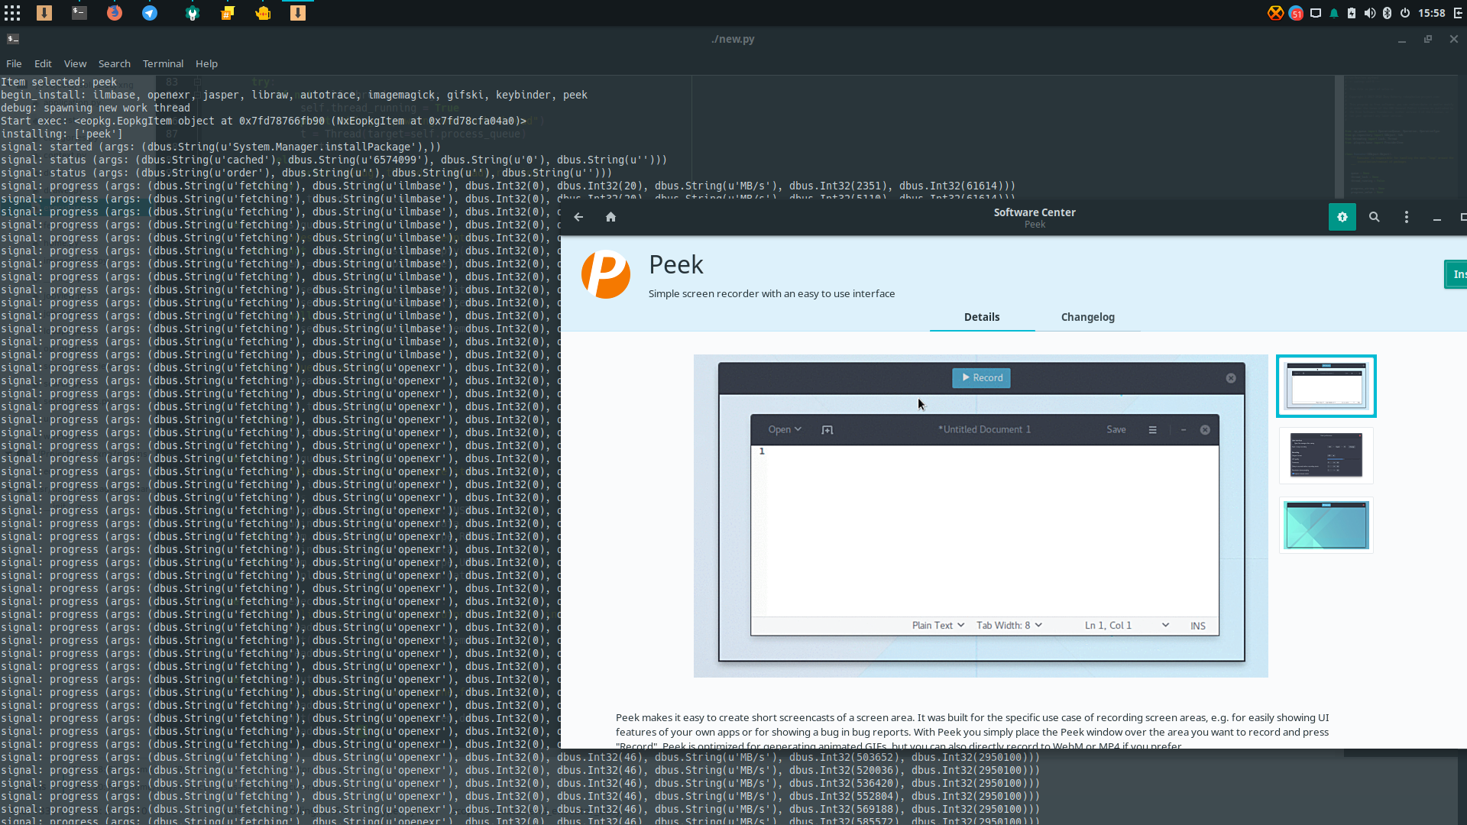The width and height of the screenshot is (1467, 825).
Task: Click the 'begin_install: ilmbase, openexr' terminal line
Action: coord(294,95)
